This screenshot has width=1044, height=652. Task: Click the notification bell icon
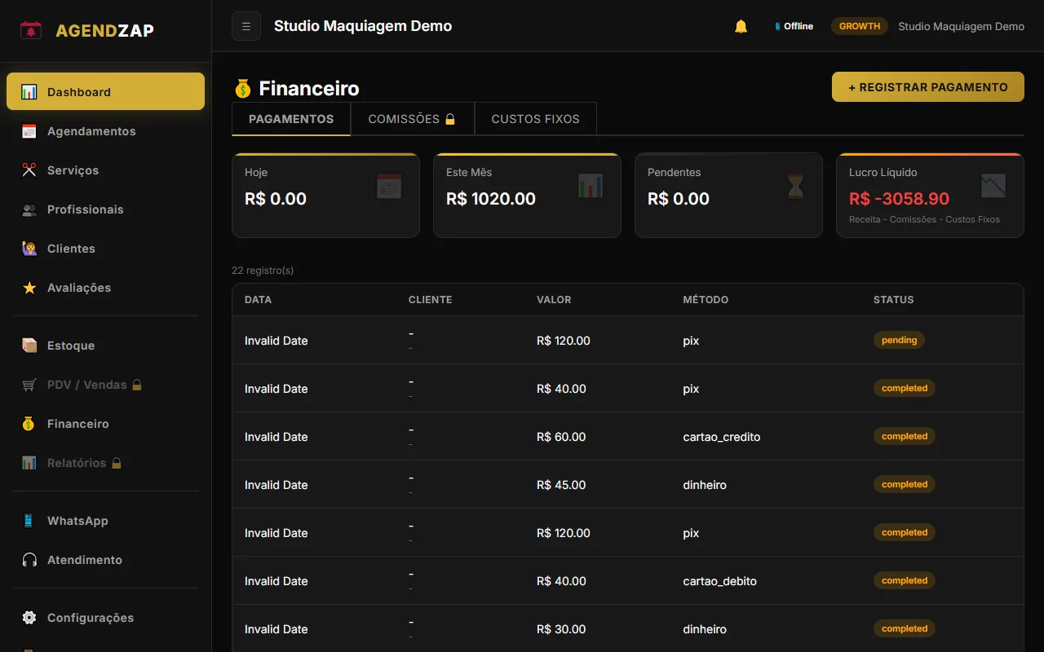(741, 26)
